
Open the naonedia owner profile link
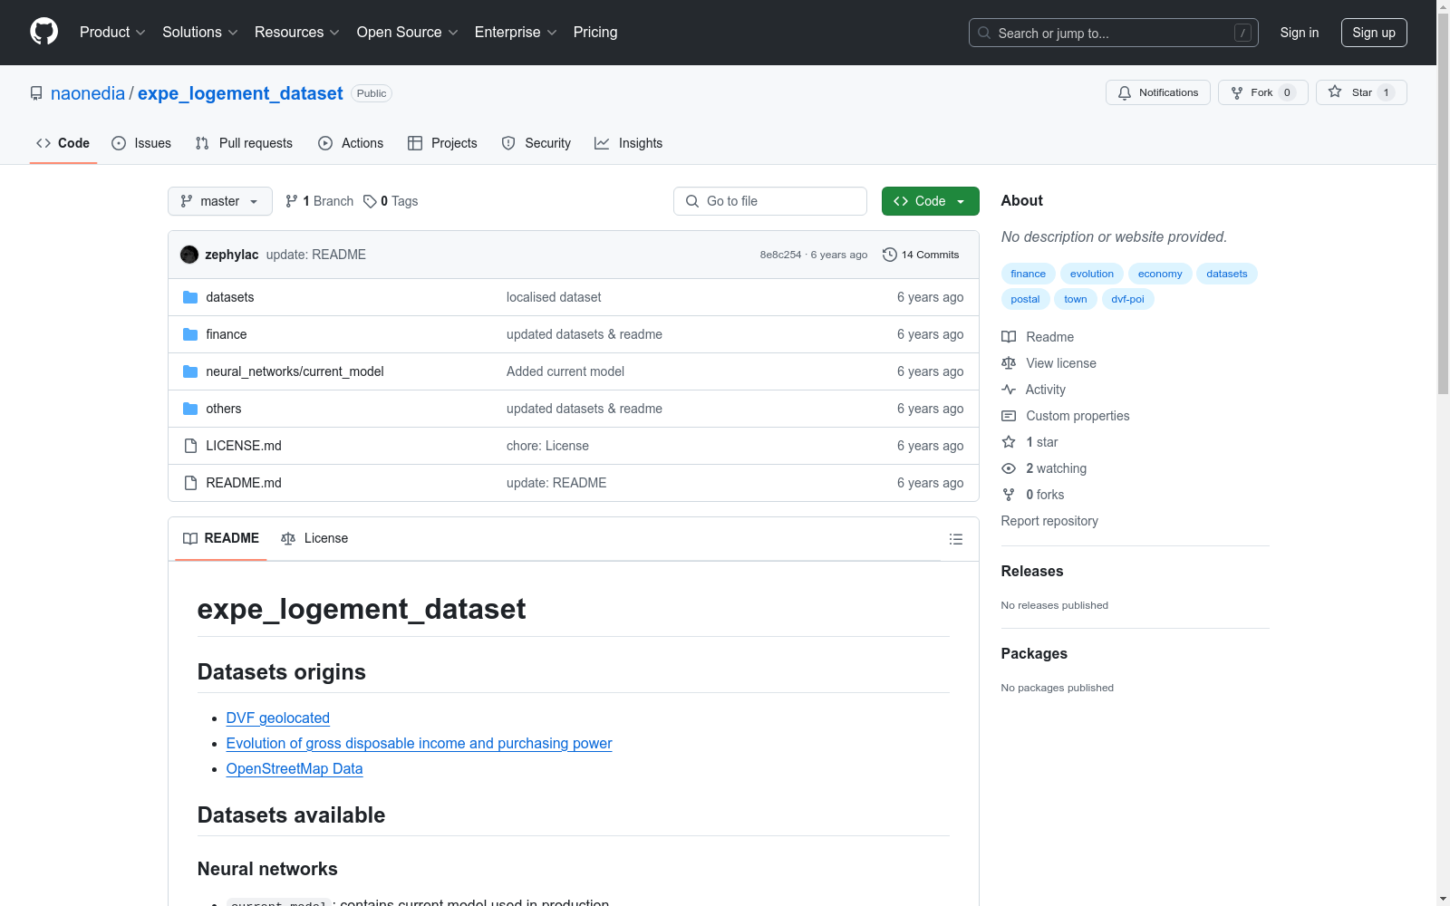[88, 93]
